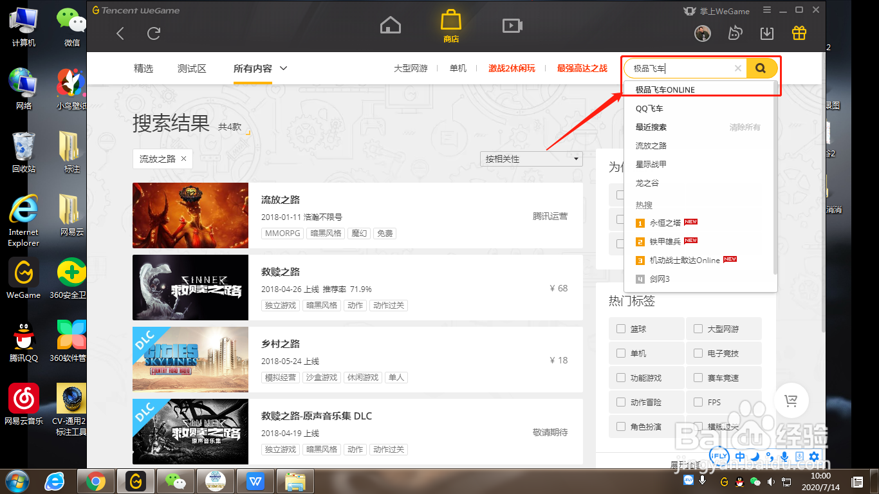
Task: Open the WeGame desktop shortcut
Action: [x=24, y=279]
